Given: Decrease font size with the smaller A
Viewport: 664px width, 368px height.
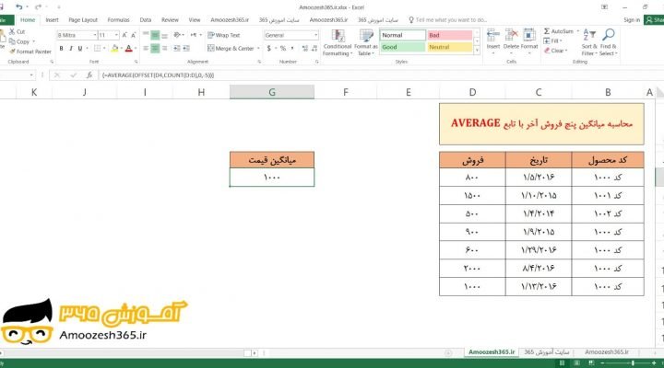Looking at the screenshot, I should (134, 35).
